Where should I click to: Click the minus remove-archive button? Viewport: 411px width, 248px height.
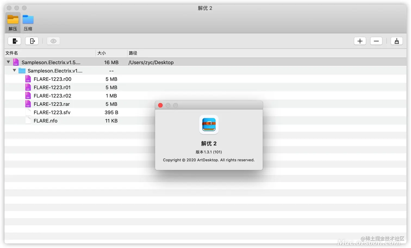tap(376, 41)
